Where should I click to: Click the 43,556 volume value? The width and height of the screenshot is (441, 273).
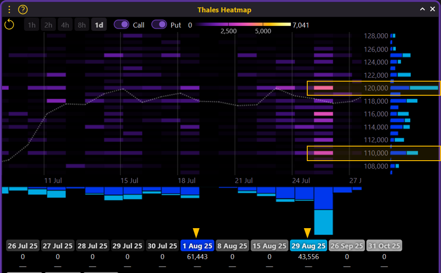point(309,257)
